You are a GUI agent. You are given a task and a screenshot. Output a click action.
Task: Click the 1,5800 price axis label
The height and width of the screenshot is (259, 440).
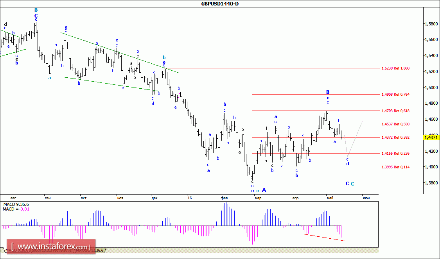pyautogui.click(x=432, y=24)
